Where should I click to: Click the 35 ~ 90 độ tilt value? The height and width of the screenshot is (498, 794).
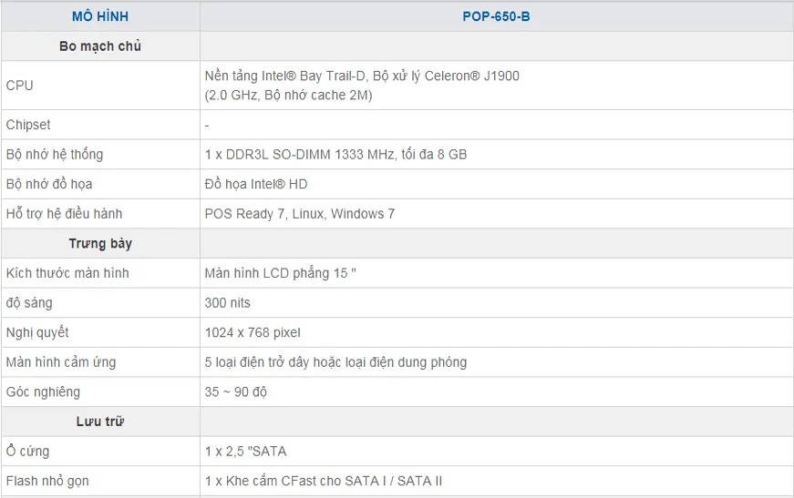[235, 391]
